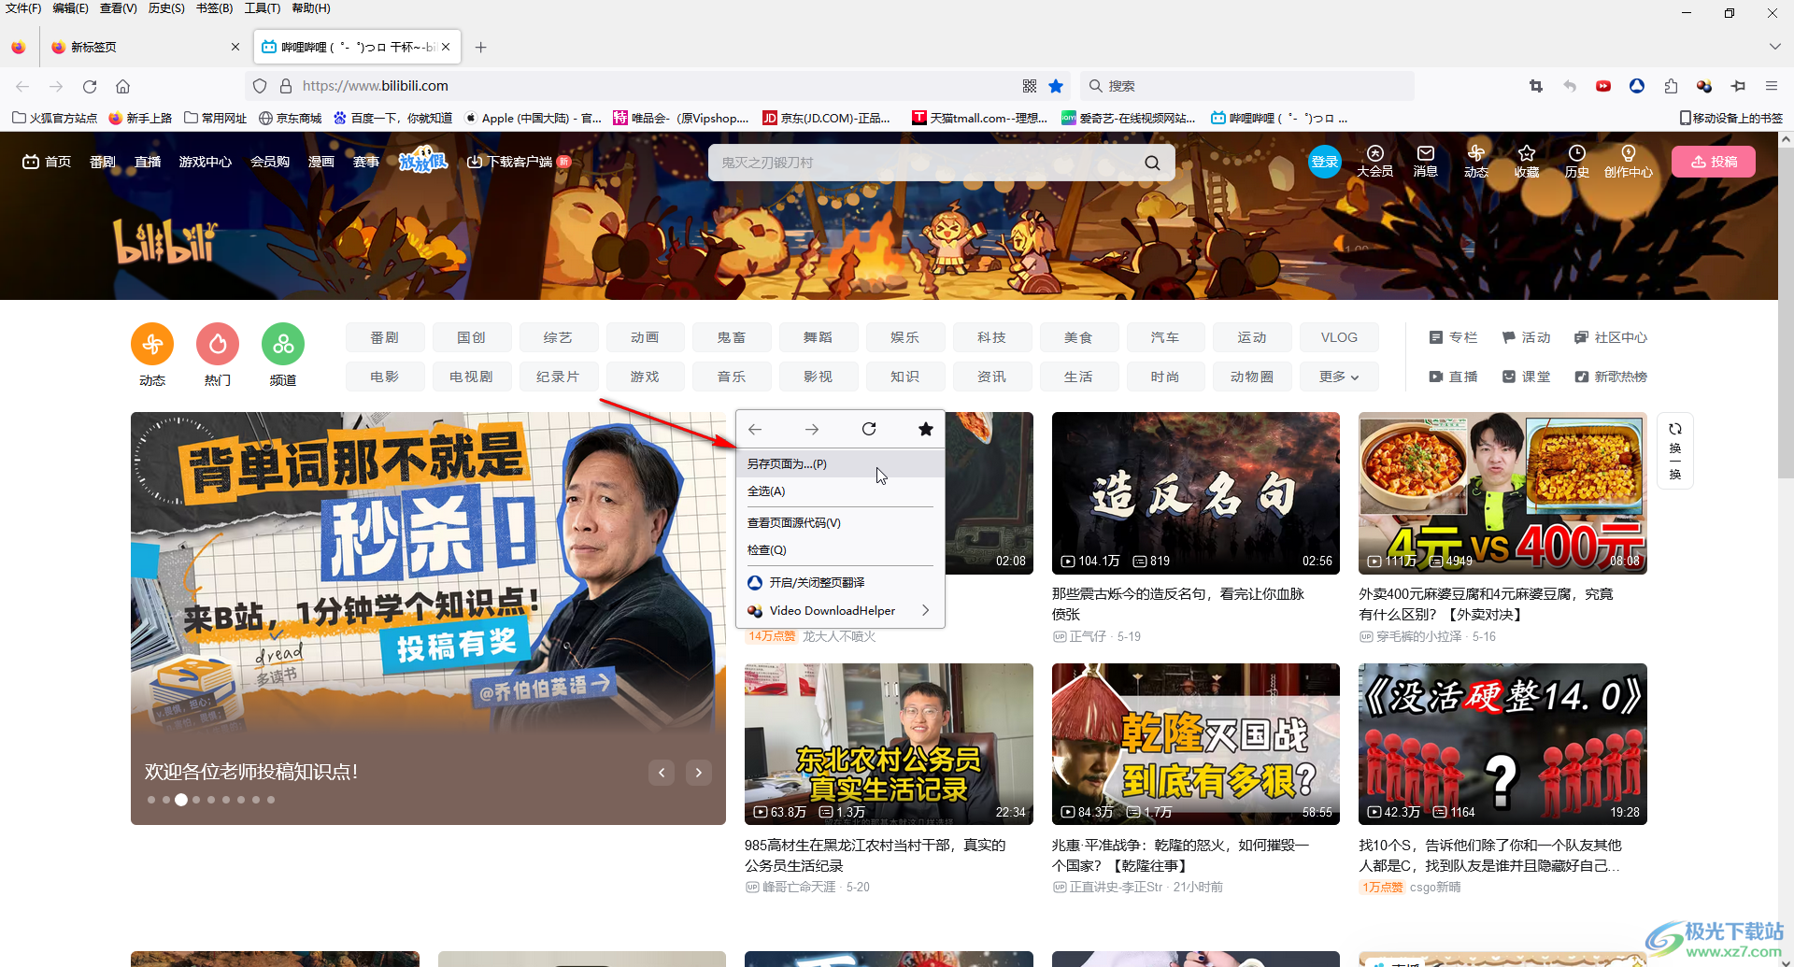
Task: Open the 专栏 link
Action: coord(1454,337)
